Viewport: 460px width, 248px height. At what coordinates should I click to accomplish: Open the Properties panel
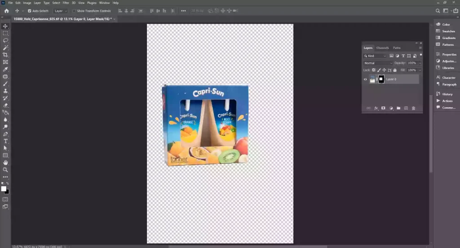[448, 54]
